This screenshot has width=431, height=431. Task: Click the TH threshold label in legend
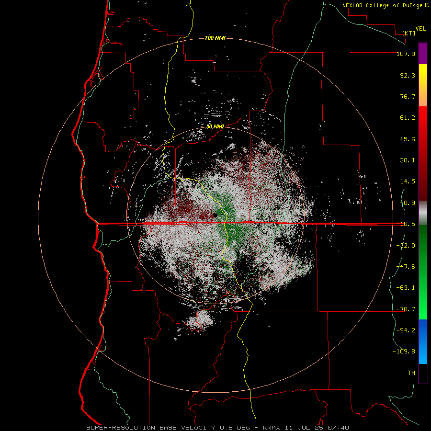[411, 373]
